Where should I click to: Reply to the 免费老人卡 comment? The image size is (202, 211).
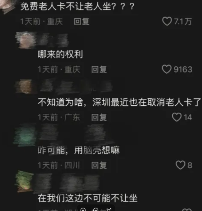81,22
